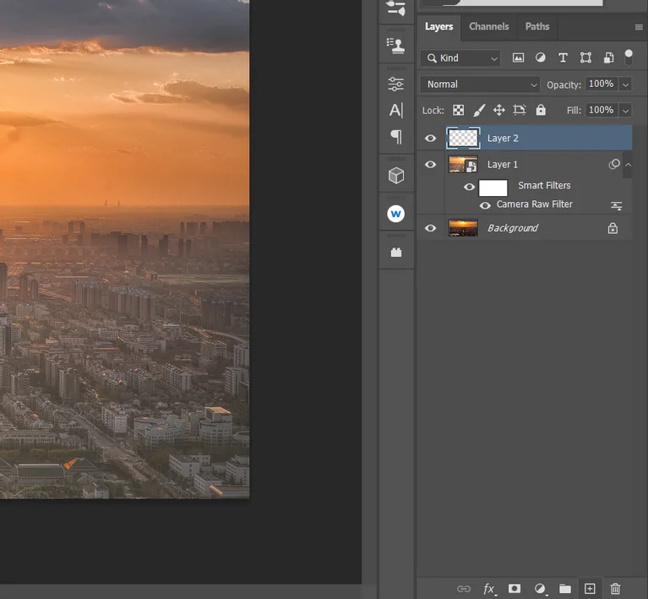Image resolution: width=648 pixels, height=599 pixels.
Task: Open the Paragraph panel icon
Action: point(395,137)
